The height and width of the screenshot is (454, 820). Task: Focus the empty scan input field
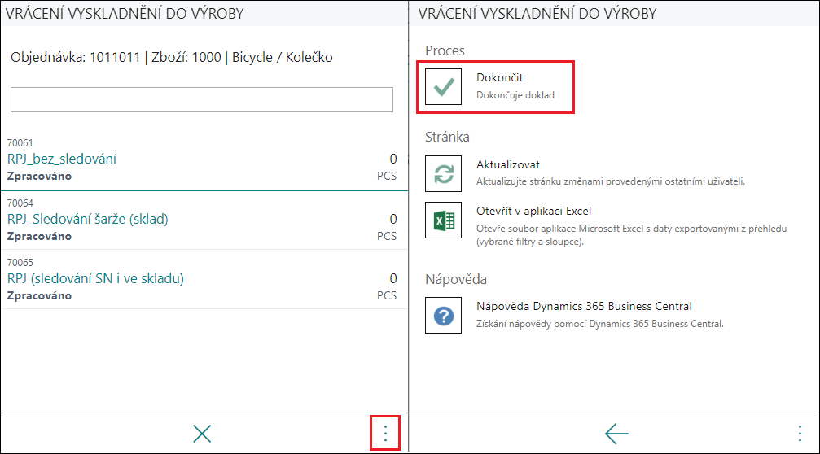click(x=202, y=99)
